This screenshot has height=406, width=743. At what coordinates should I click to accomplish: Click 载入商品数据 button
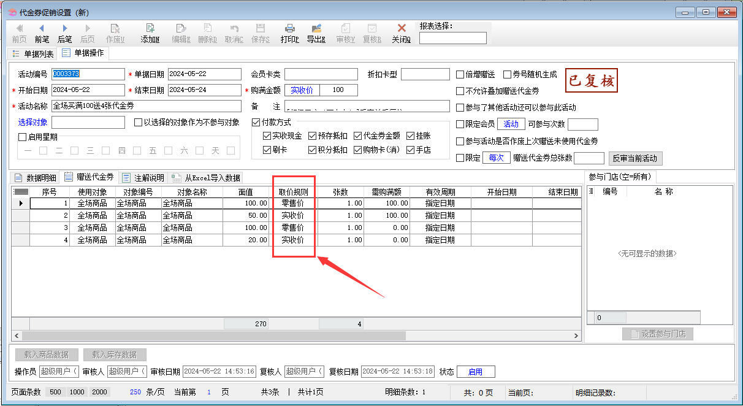click(x=47, y=354)
